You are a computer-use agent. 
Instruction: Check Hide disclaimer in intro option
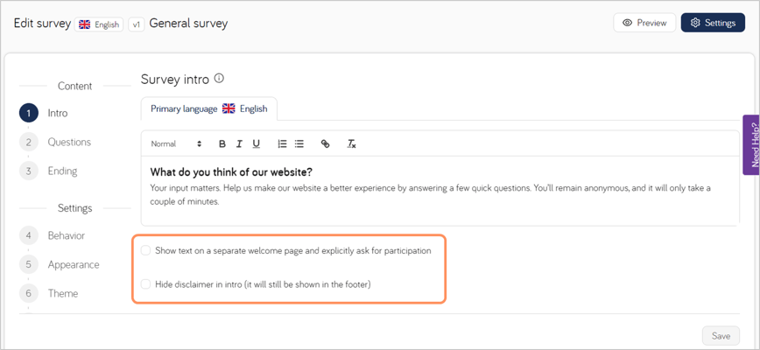pyautogui.click(x=145, y=284)
